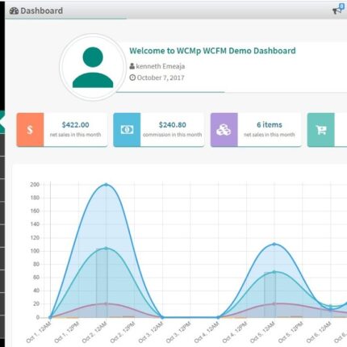Click the green shopping cart icon
Screen dimensions: 347x347
(321, 130)
